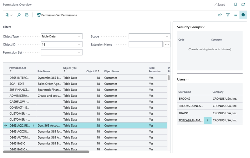Image resolution: width=250 pixels, height=158 pixels.
Task: Select the D365 INTERC... permission set
Action: pos(20,78)
